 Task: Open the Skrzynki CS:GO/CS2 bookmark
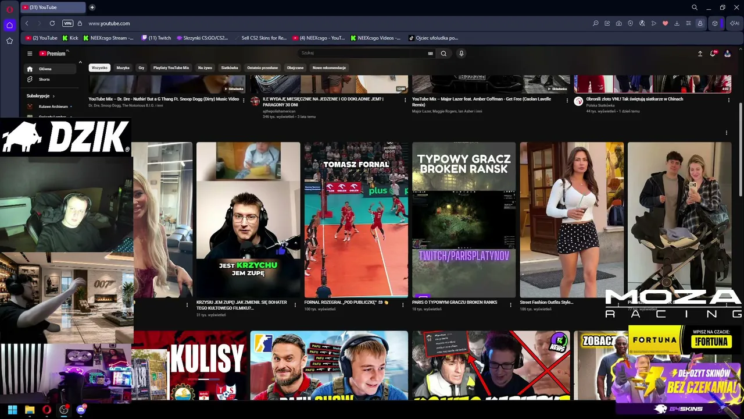[202, 38]
